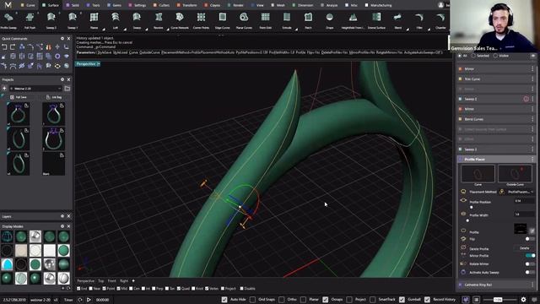The height and width of the screenshot is (304, 540).
Task: Expand the Revolve tool flyout arrow
Action: point(168,30)
